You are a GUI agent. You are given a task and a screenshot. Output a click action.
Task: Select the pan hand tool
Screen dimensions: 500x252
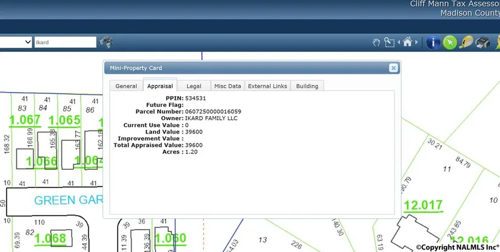(376, 42)
